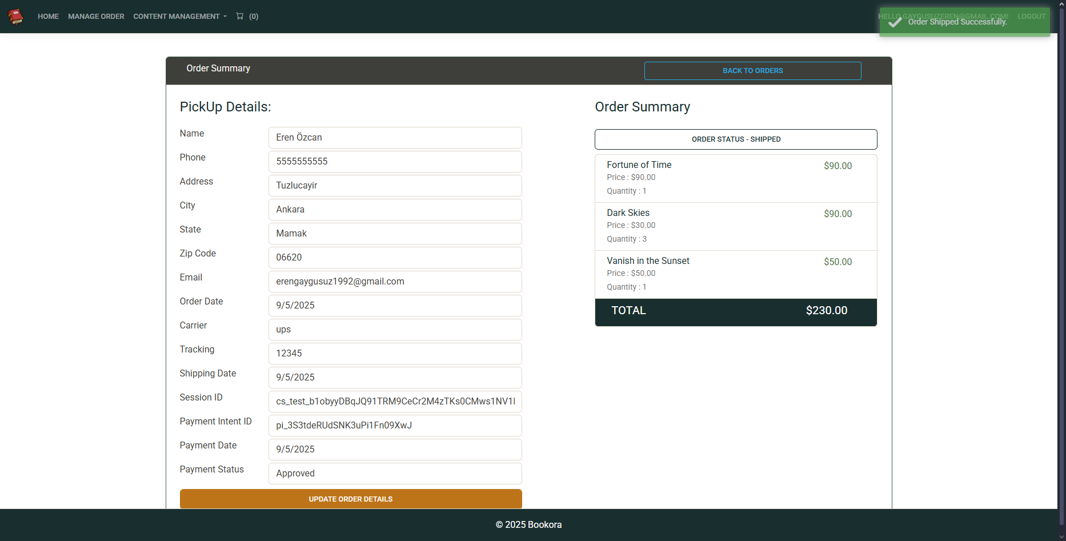Click Back to Orders button
The height and width of the screenshot is (541, 1066).
pos(752,71)
